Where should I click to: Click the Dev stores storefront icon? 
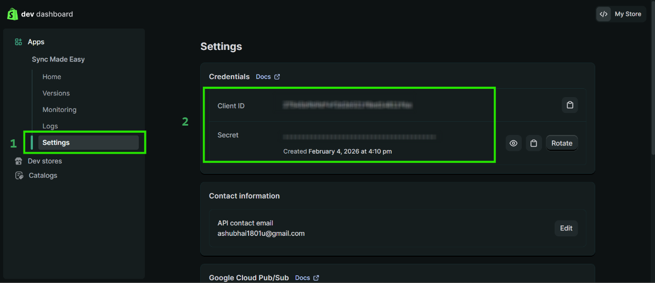pos(19,161)
